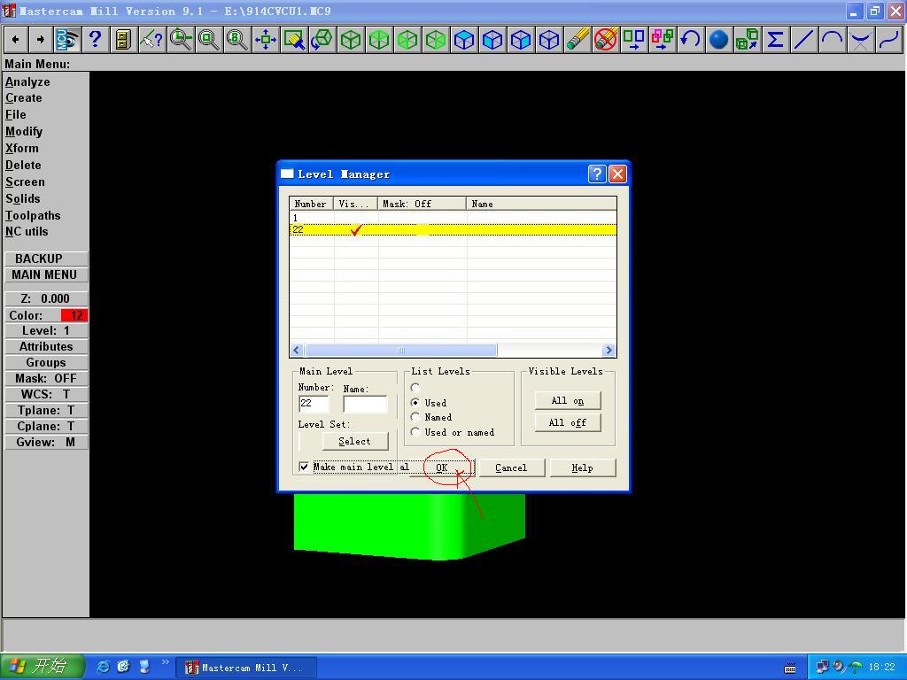The image size is (907, 680).
Task: Click the Translate squares-arrow icon
Action: click(x=634, y=40)
